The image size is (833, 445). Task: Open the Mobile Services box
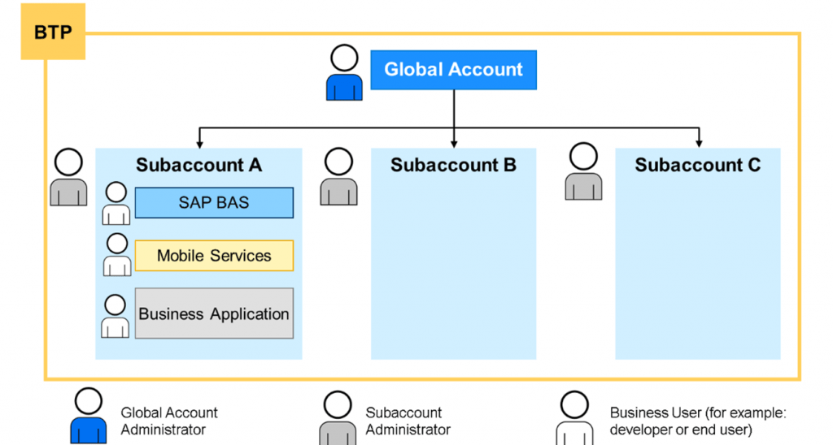[x=214, y=256]
